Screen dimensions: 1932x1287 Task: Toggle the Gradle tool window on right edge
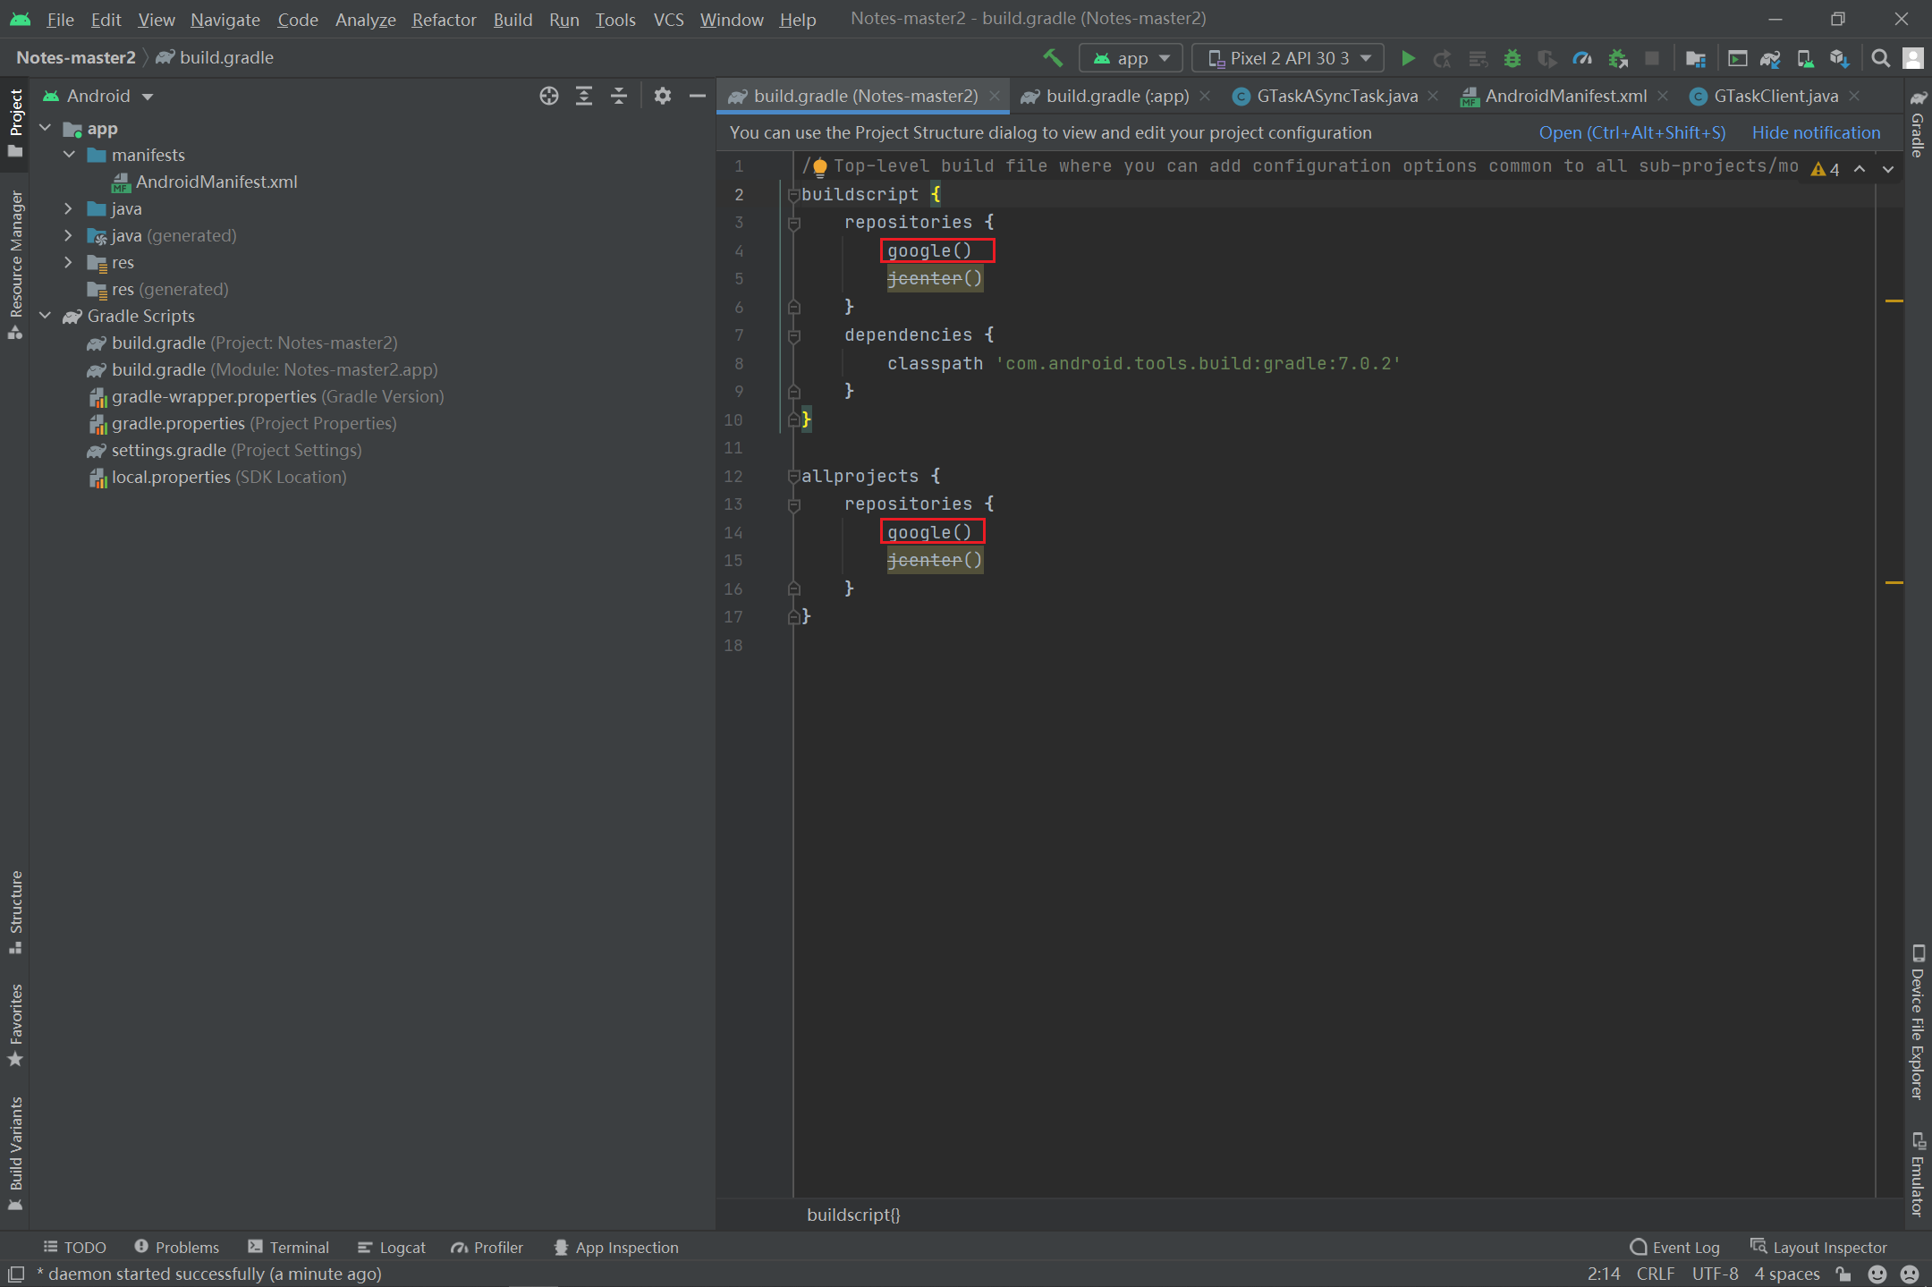tap(1918, 123)
